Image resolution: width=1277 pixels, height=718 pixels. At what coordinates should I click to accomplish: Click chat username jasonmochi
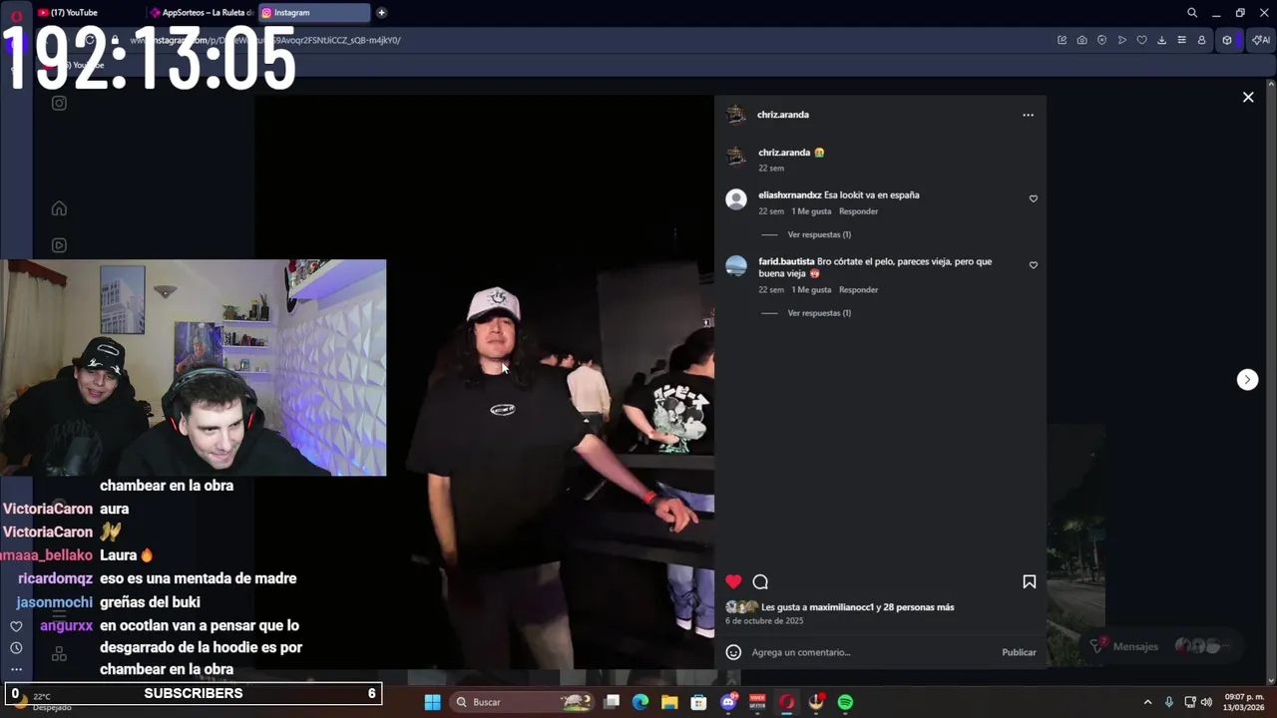point(54,602)
